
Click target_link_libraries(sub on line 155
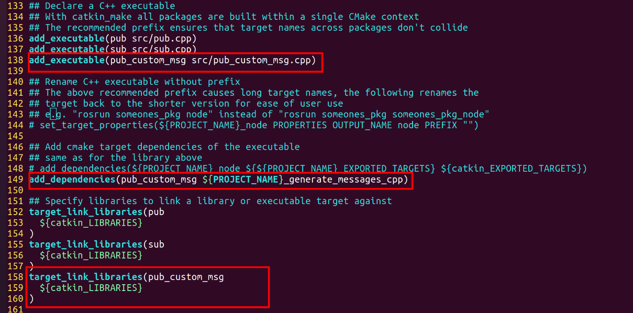(96, 244)
